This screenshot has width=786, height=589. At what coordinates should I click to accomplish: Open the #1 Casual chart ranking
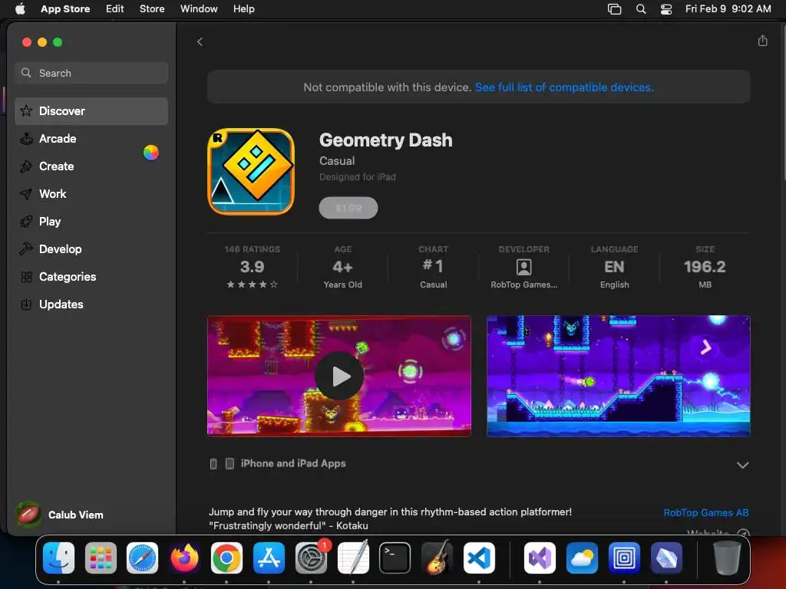click(x=434, y=267)
